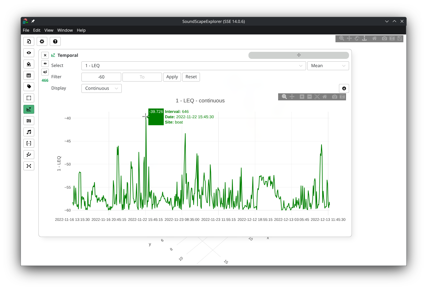427x290 pixels.
Task: Expand the '1 - LEQ' select dropdown
Action: [x=194, y=66]
